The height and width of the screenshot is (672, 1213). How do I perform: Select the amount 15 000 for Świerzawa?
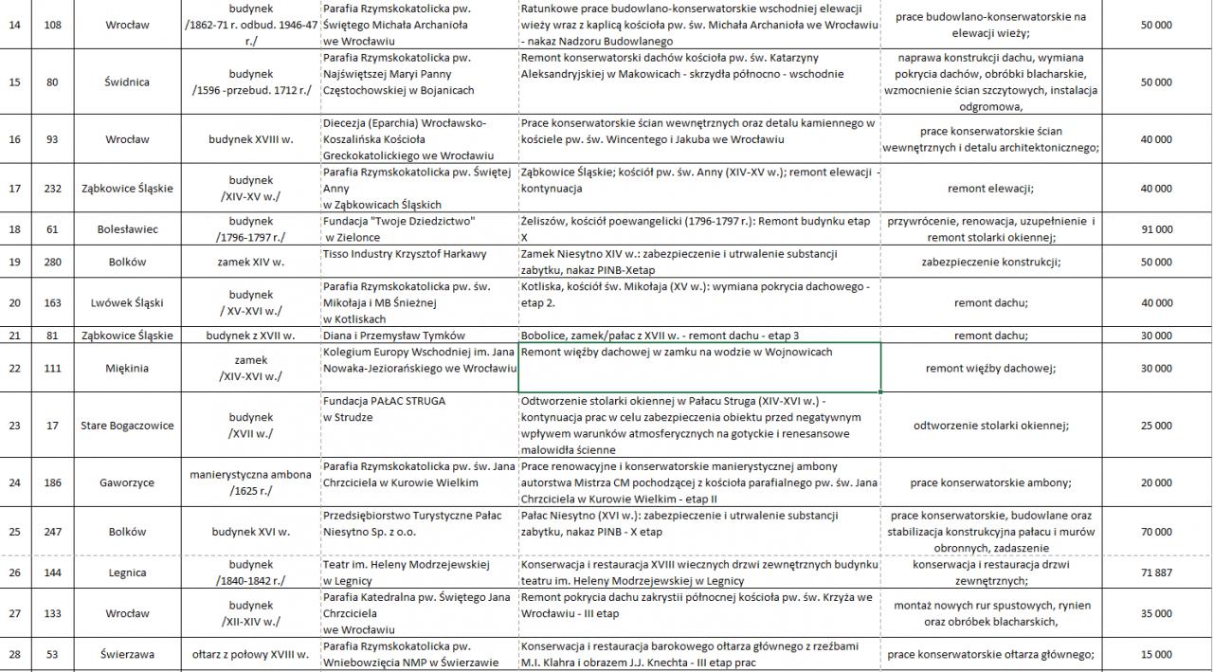click(1156, 654)
